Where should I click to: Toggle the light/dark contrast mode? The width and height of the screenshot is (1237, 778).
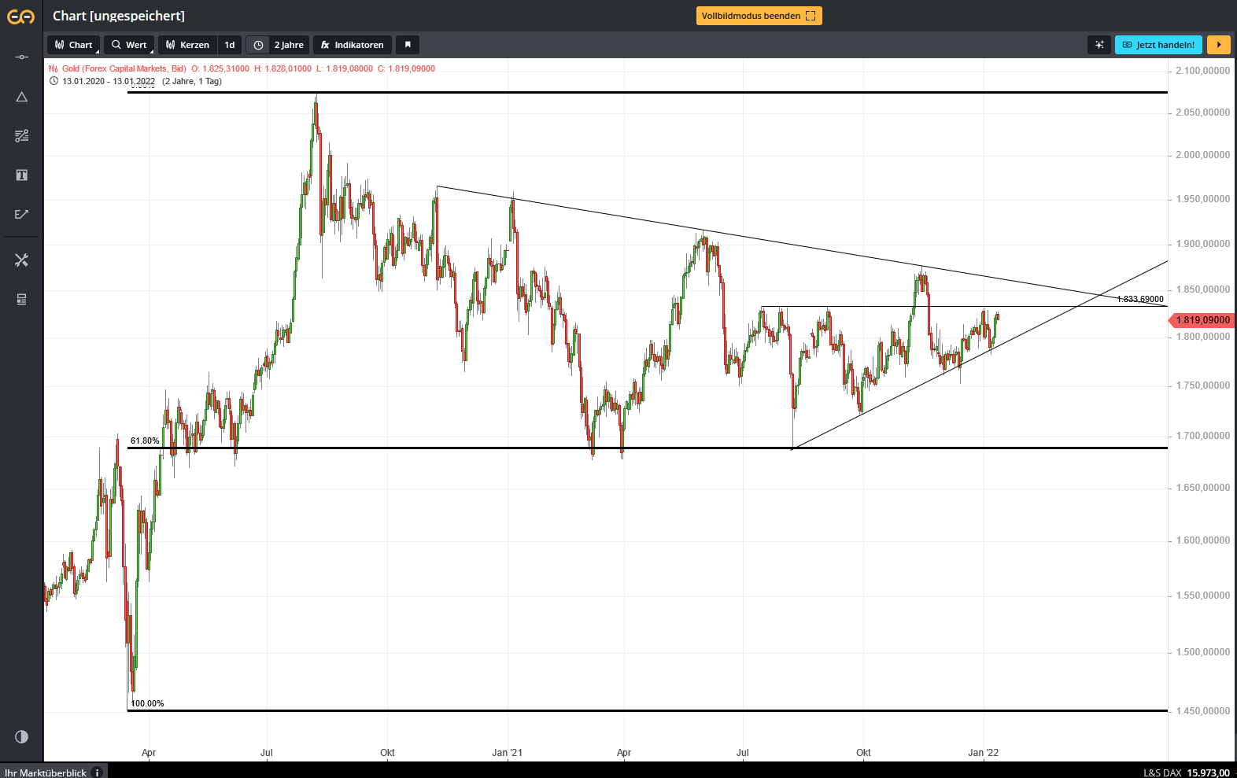click(21, 736)
